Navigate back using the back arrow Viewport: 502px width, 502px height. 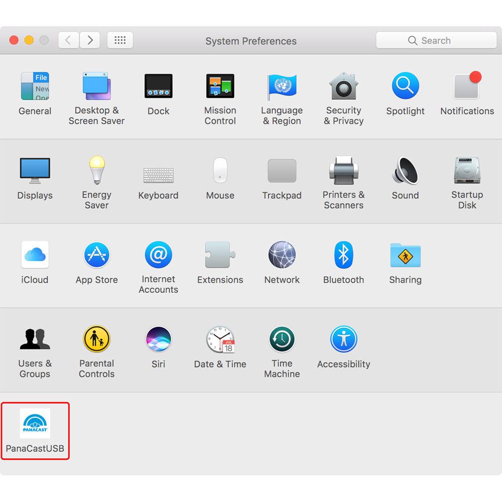click(68, 40)
